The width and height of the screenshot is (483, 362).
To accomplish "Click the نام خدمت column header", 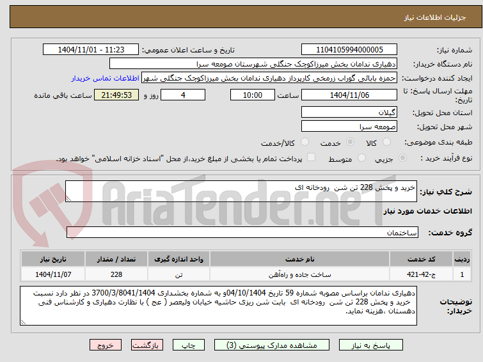I will 300,259.
